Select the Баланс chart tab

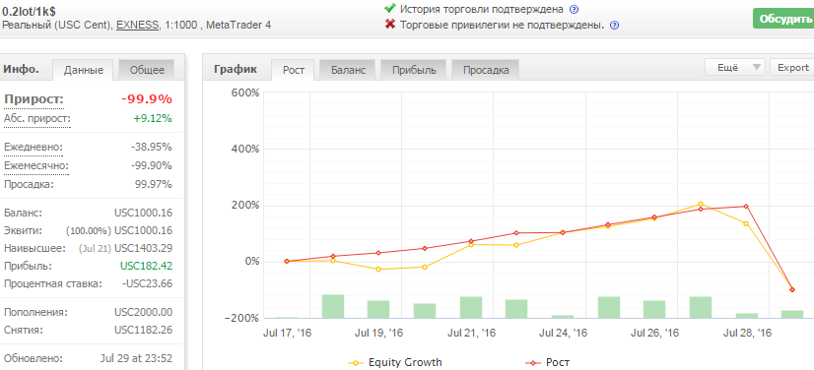[x=348, y=70]
